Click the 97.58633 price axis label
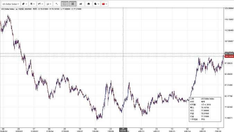This screenshot has height=132, width=234. 228,63
